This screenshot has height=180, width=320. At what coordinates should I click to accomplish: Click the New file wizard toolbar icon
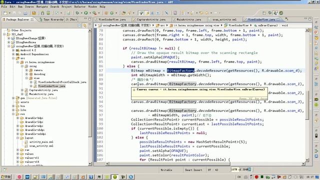tap(5, 13)
